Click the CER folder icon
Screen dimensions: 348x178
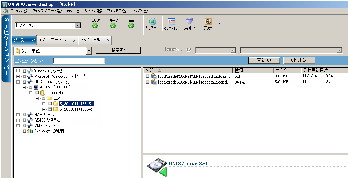tap(49, 98)
